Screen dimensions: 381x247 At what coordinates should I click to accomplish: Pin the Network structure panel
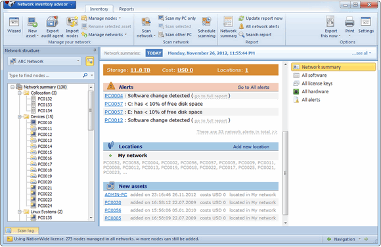[x=95, y=50]
